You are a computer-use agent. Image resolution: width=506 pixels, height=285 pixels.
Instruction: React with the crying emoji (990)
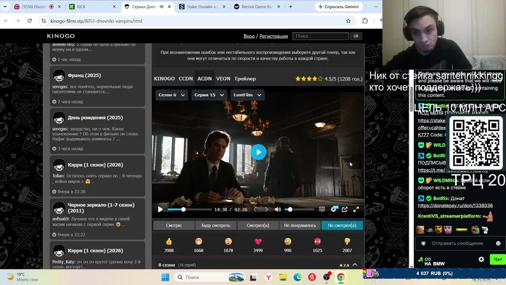pos(288,242)
